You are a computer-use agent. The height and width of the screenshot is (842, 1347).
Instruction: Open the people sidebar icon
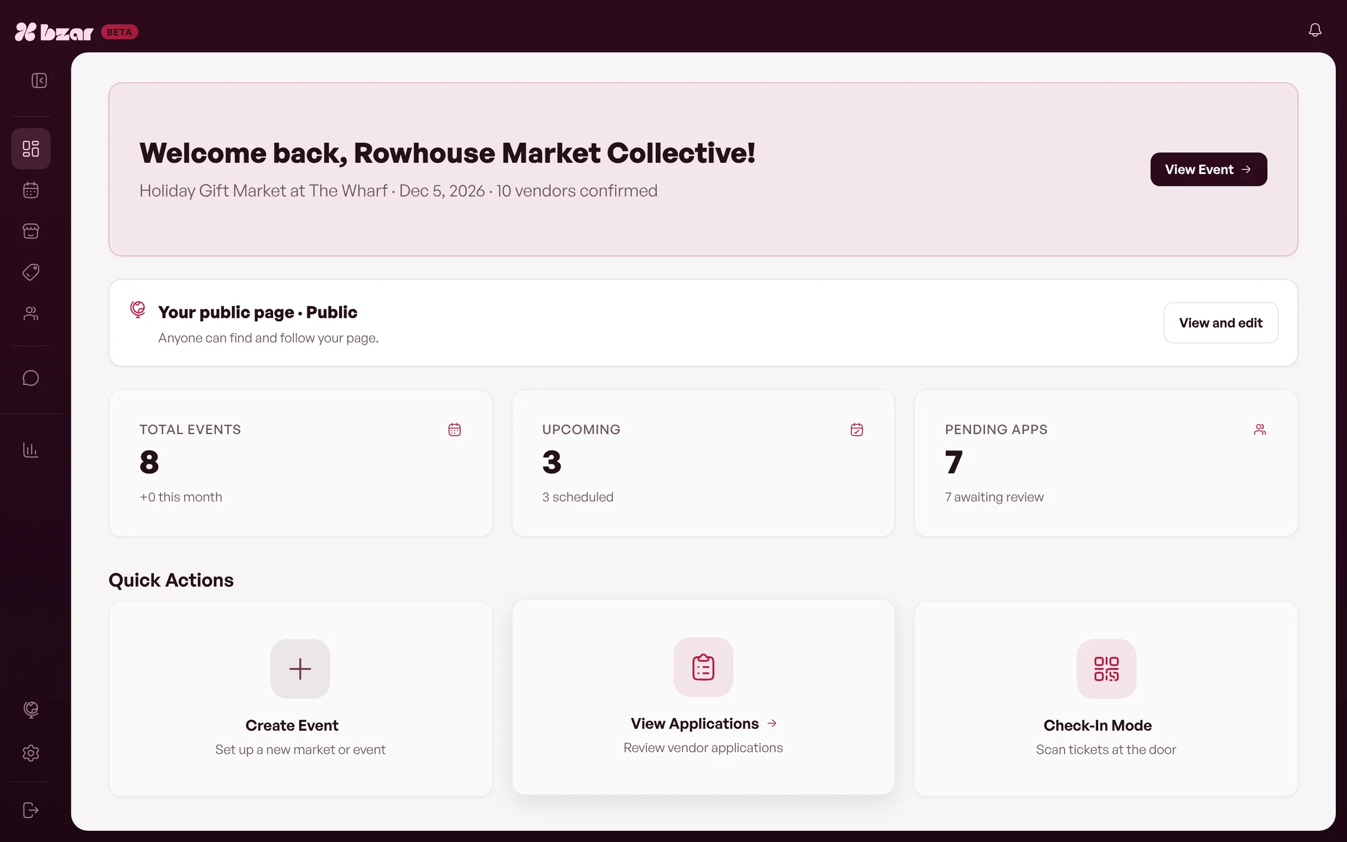click(31, 313)
